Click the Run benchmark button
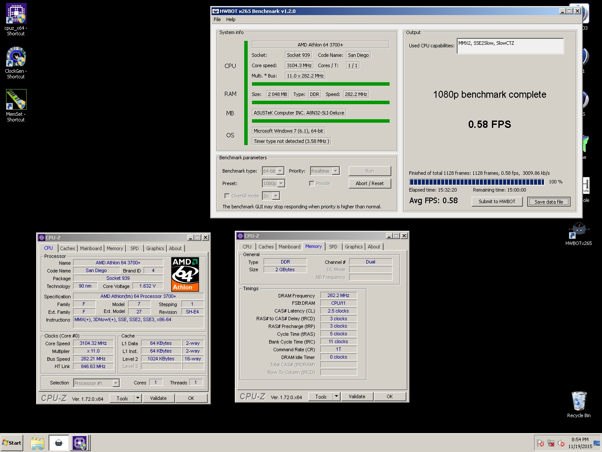This screenshot has width=602, height=452. pyautogui.click(x=370, y=171)
